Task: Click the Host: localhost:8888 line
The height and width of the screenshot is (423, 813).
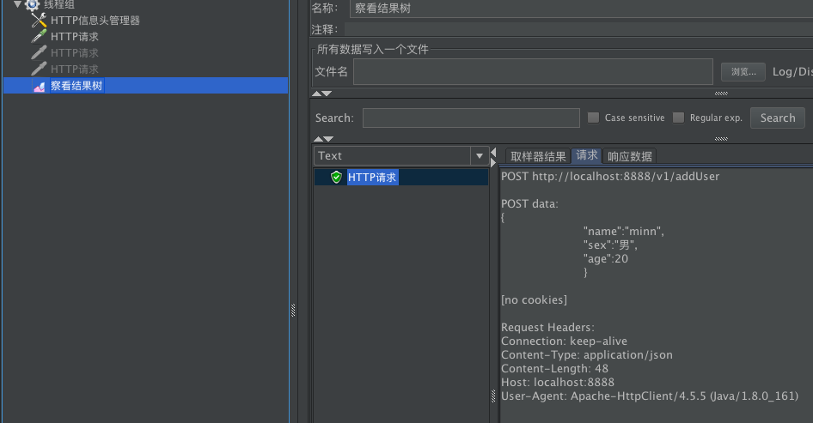Action: [x=558, y=382]
